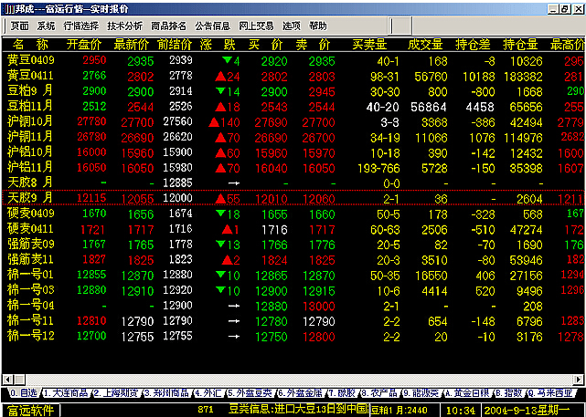Image resolution: width=586 pixels, height=417 pixels.
Task: Switch to the 2.上海期货 tab
Action: (x=116, y=392)
